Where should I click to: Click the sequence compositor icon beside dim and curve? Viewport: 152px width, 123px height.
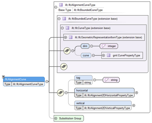pyautogui.click(x=67, y=51)
